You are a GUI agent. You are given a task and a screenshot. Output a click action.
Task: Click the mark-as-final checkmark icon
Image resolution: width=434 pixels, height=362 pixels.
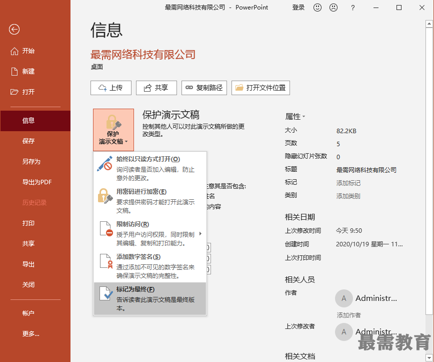[106, 293]
